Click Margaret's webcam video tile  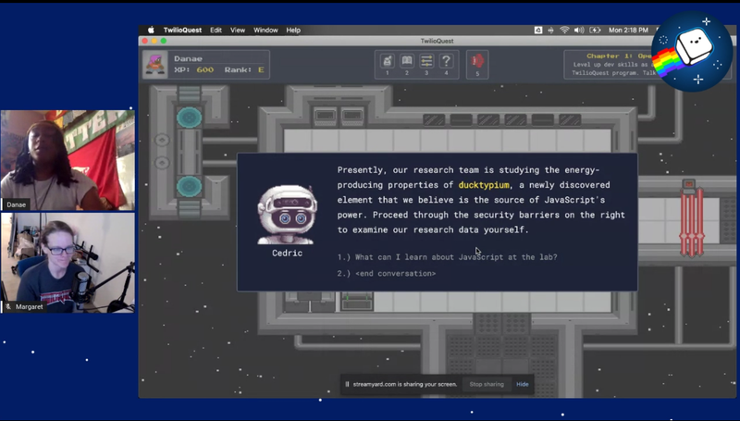[x=68, y=263]
